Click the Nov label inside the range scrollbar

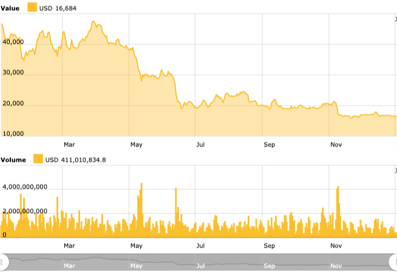pos(336,266)
